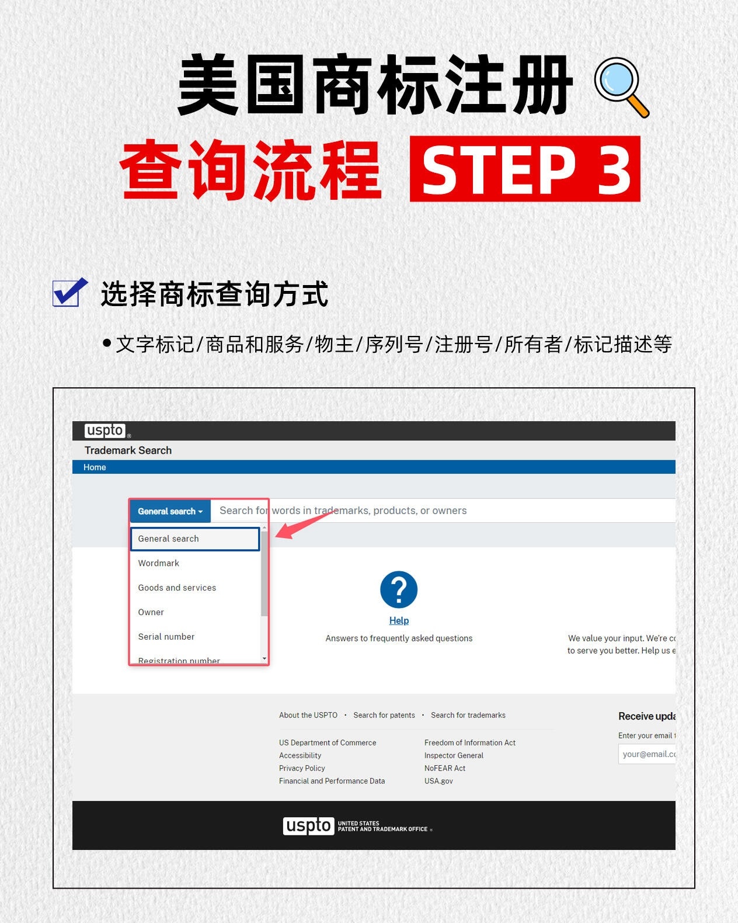The height and width of the screenshot is (923, 738).
Task: Click the blue checkmark checkbox icon
Action: (70, 292)
